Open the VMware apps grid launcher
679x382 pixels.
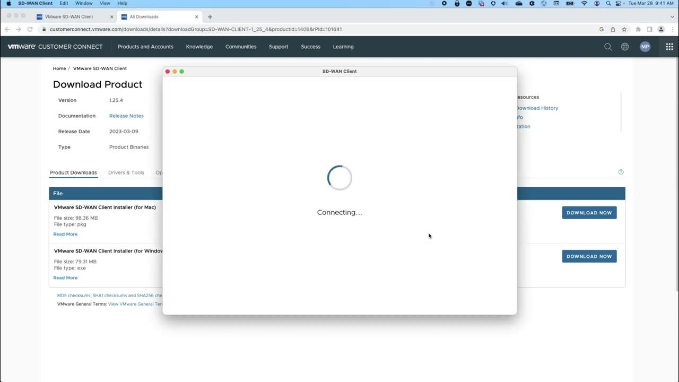[669, 47]
